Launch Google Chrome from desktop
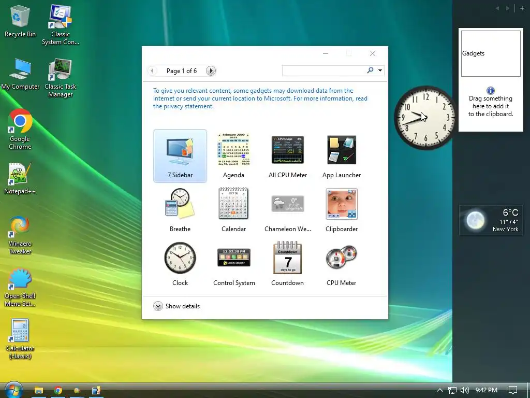This screenshot has width=530, height=398. (20, 129)
